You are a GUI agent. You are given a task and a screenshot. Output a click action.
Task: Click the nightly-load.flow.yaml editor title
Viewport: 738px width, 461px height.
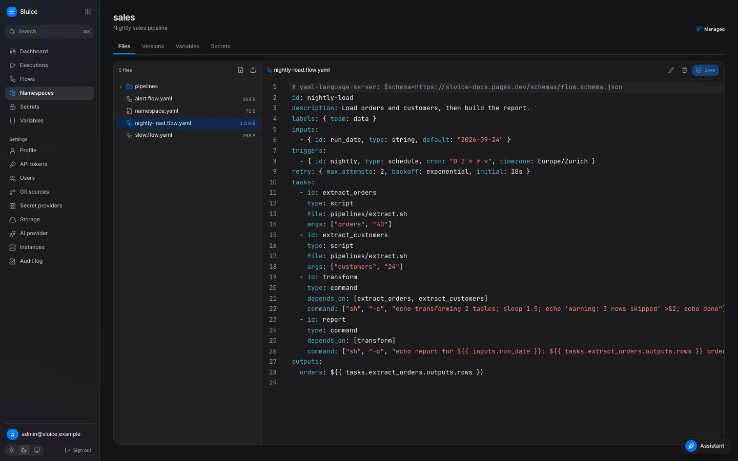coord(302,70)
